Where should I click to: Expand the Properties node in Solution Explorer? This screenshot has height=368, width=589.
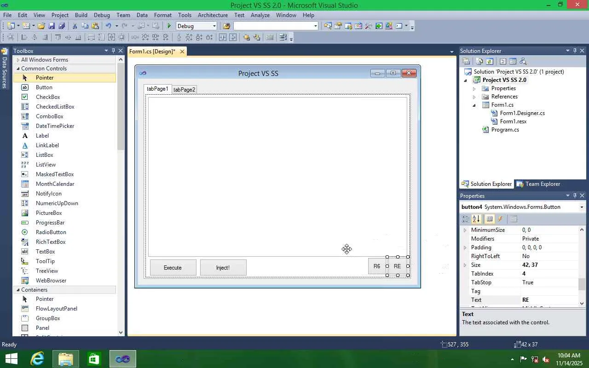[x=474, y=88]
